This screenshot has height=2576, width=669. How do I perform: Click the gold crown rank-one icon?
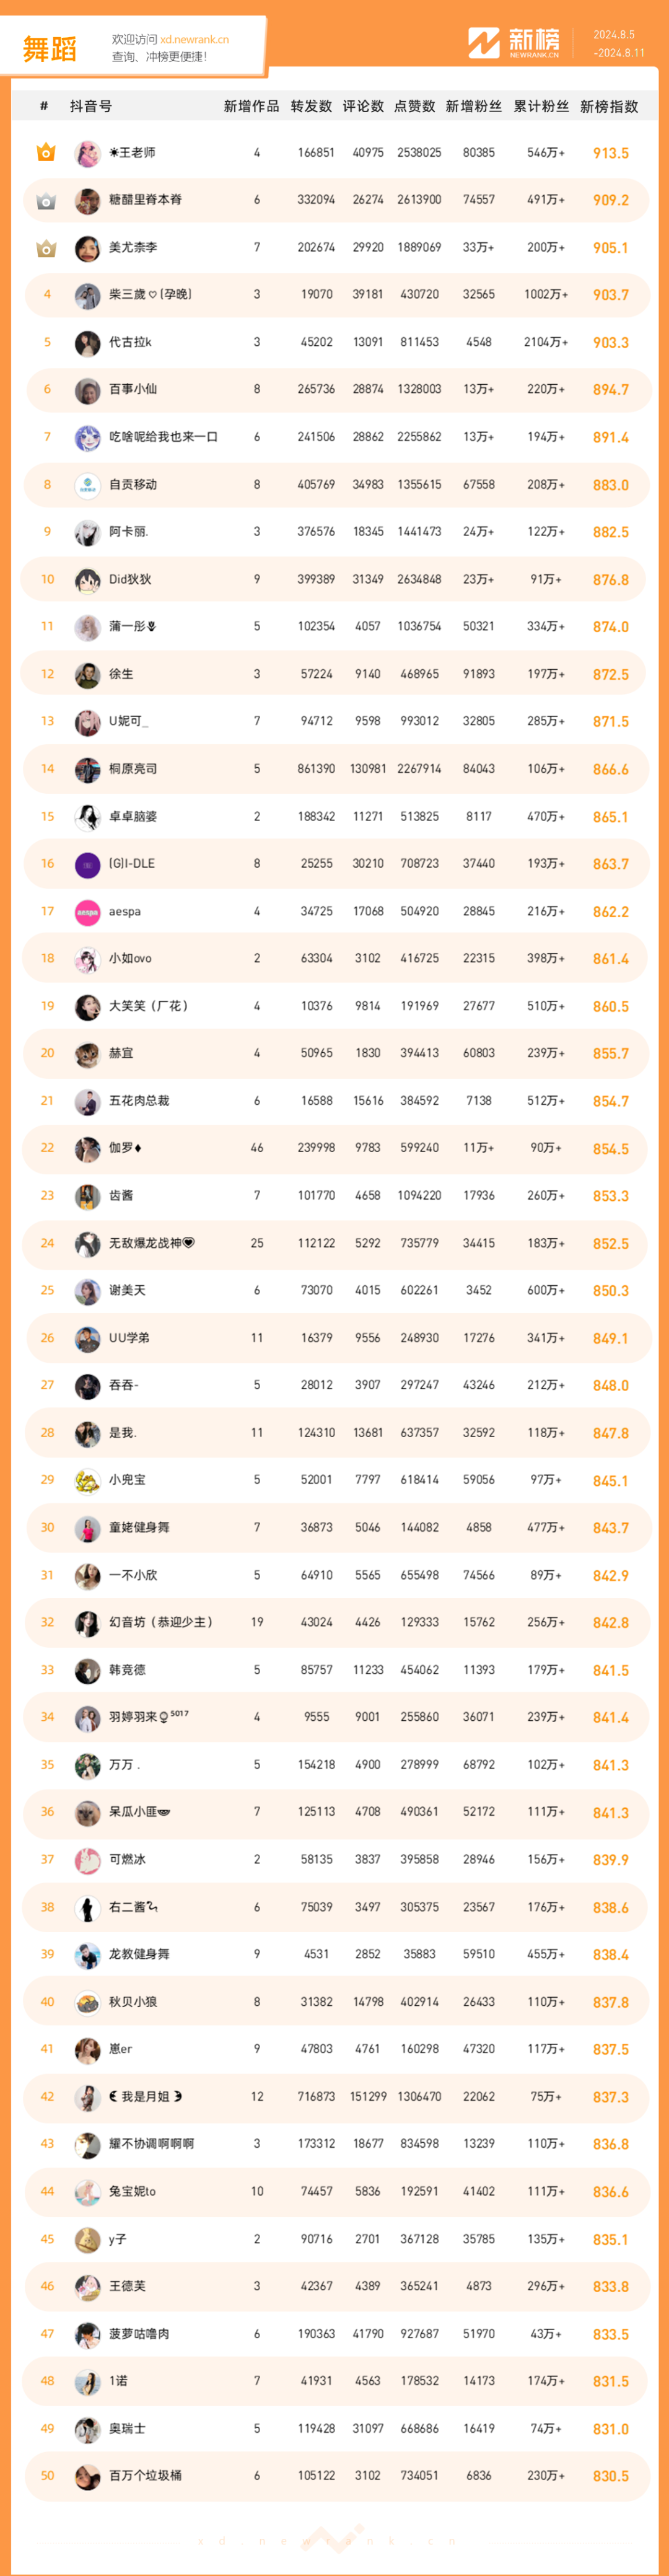[46, 153]
